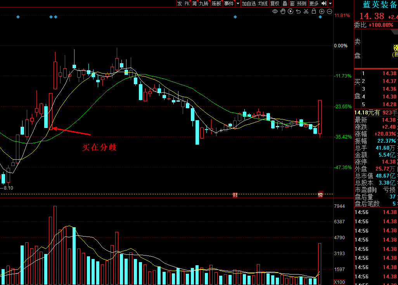Click the 预测 button
Screen dimensions: 398x285
(x=302, y=3)
